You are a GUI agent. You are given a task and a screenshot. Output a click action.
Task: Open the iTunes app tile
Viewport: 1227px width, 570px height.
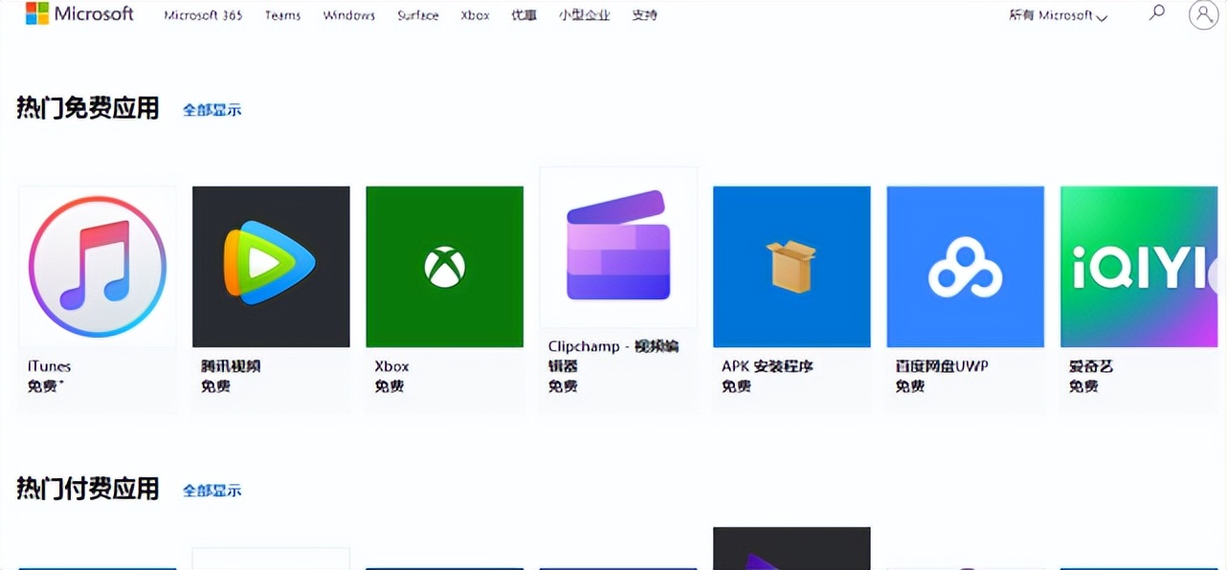[x=97, y=266]
